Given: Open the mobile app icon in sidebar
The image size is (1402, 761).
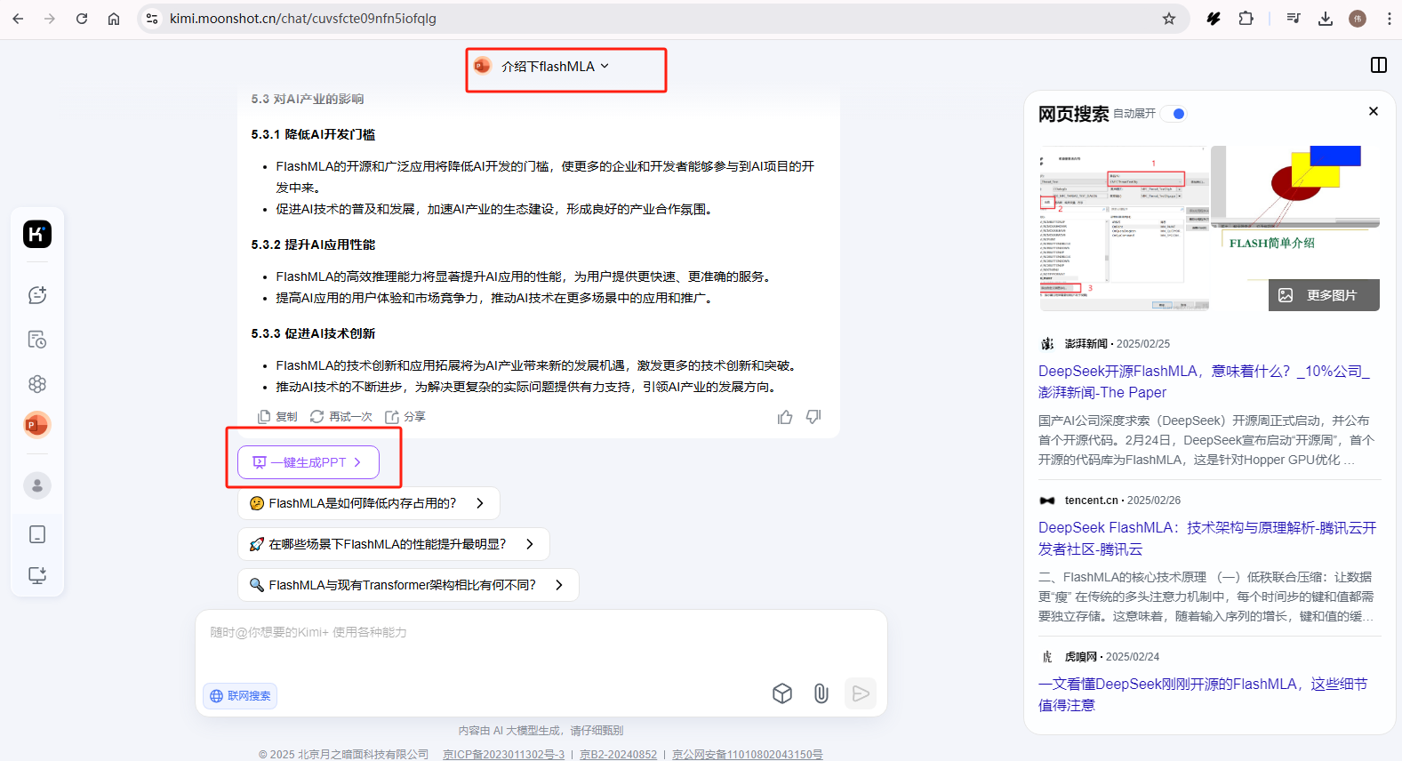Looking at the screenshot, I should (37, 534).
